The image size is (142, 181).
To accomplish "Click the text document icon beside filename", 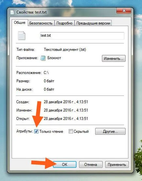I will click(x=22, y=36).
